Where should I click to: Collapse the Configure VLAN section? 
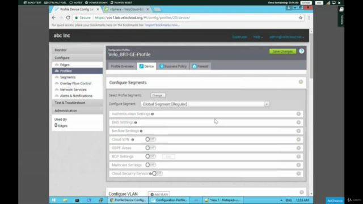(301, 192)
